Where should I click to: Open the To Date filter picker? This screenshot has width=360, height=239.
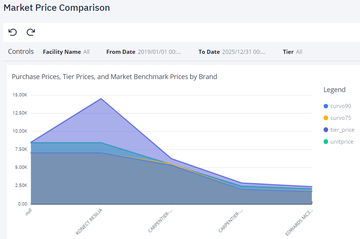tap(243, 52)
